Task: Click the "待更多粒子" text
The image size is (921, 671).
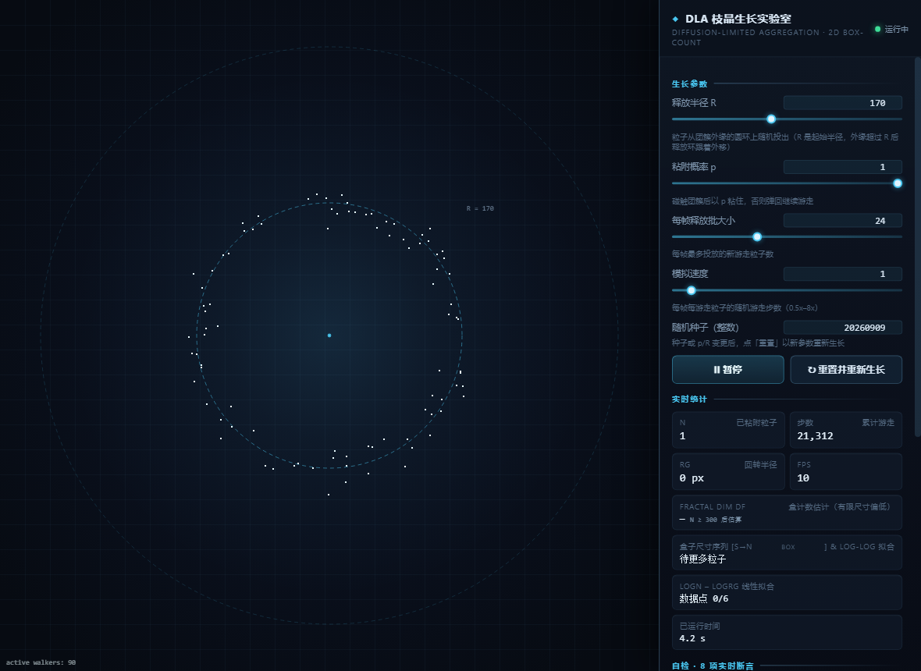Action: pos(702,559)
